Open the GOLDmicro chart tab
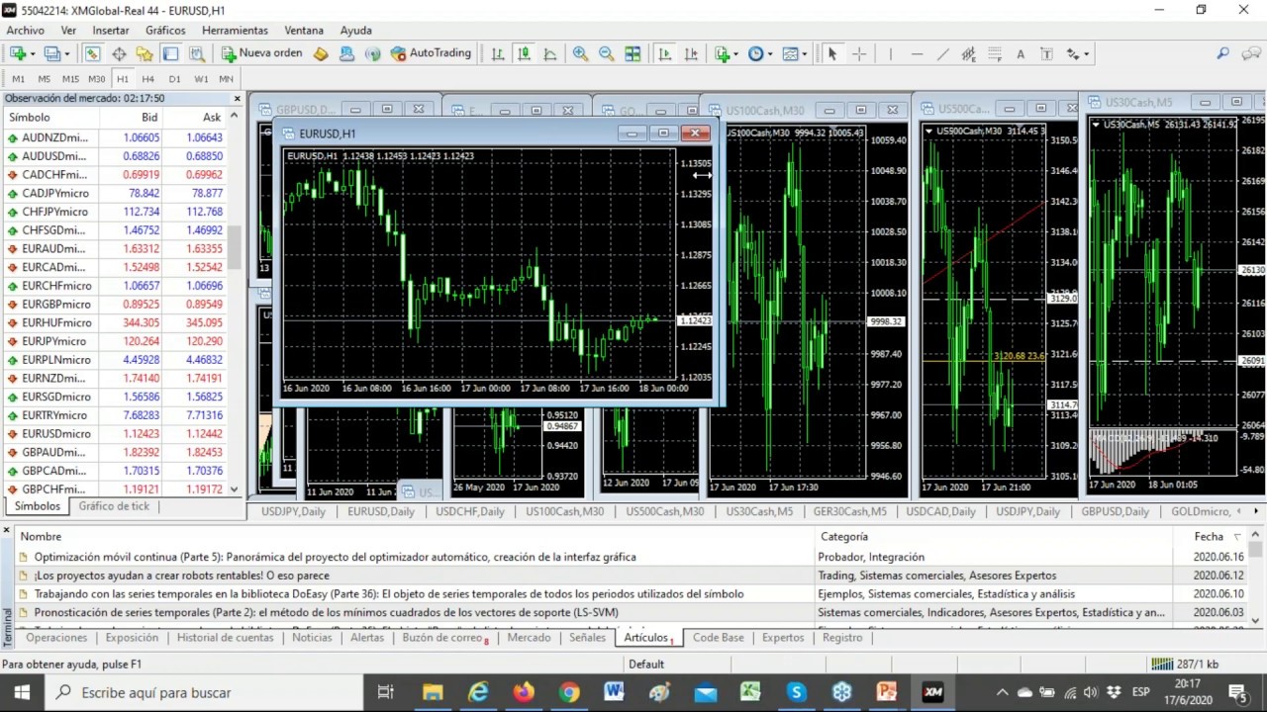This screenshot has width=1267, height=712. pos(1200,511)
